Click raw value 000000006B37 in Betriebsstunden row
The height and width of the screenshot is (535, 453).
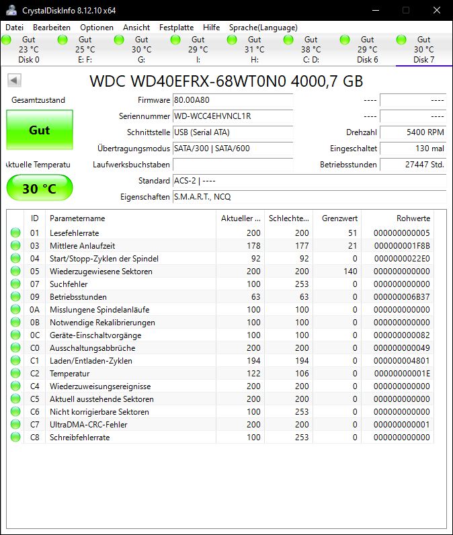(x=402, y=297)
